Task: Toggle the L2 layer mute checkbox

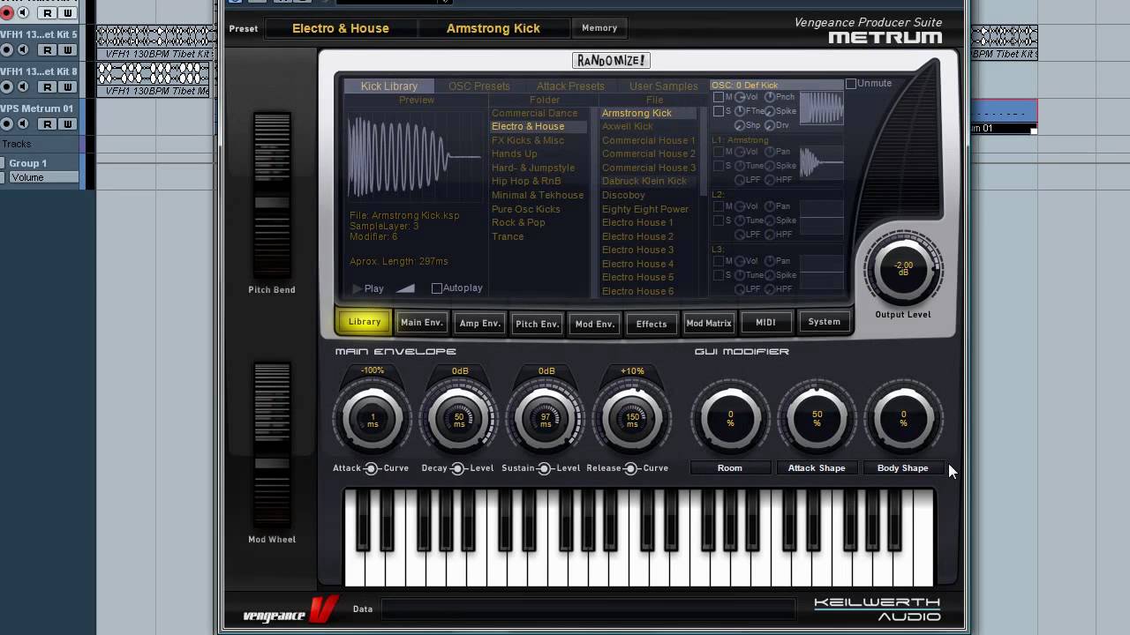Action: pos(719,206)
